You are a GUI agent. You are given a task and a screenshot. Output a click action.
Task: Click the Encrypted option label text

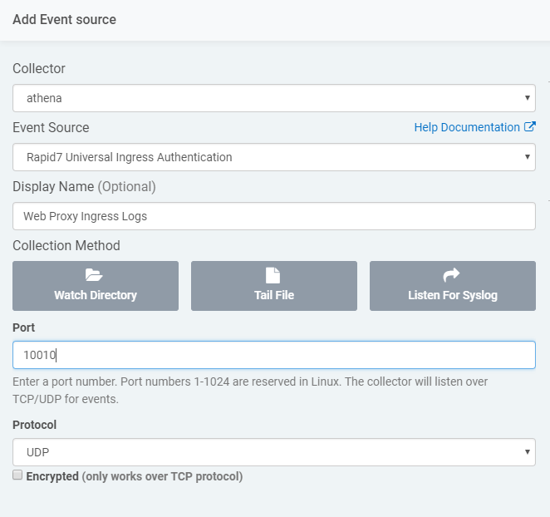pos(54,477)
